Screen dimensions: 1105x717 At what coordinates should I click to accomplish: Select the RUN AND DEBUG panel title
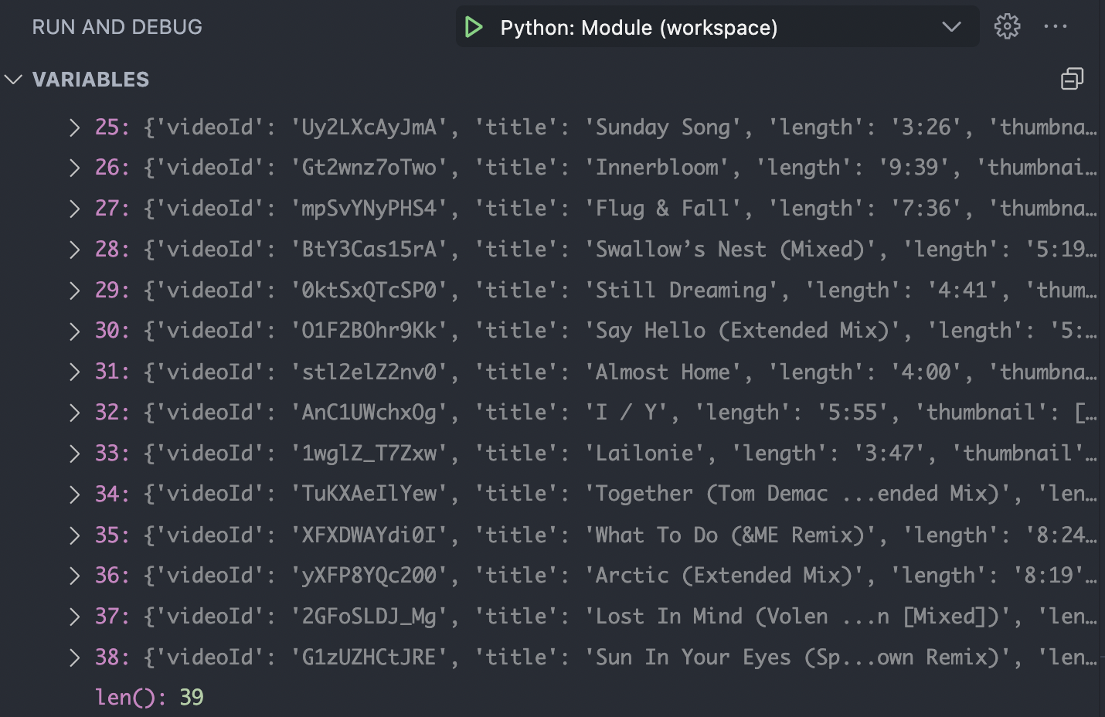point(117,27)
